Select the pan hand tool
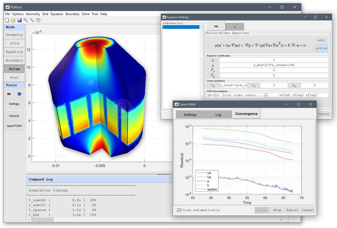 click(38, 20)
